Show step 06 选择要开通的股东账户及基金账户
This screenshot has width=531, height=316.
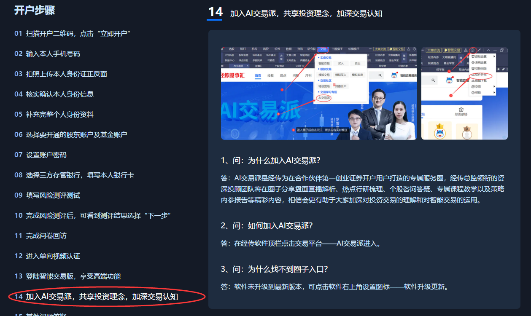(71, 134)
